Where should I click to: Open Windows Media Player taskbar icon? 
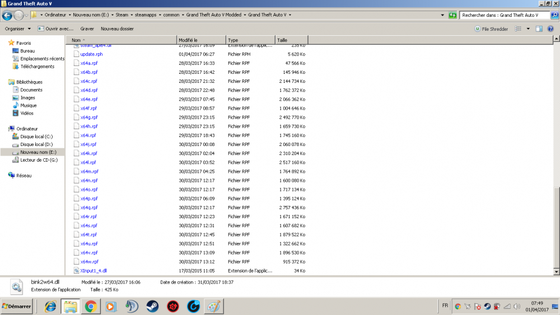click(111, 307)
